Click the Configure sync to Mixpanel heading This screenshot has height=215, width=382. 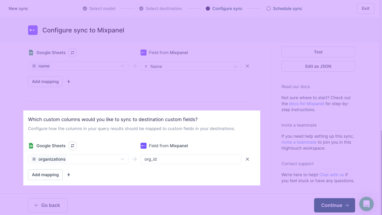83,30
